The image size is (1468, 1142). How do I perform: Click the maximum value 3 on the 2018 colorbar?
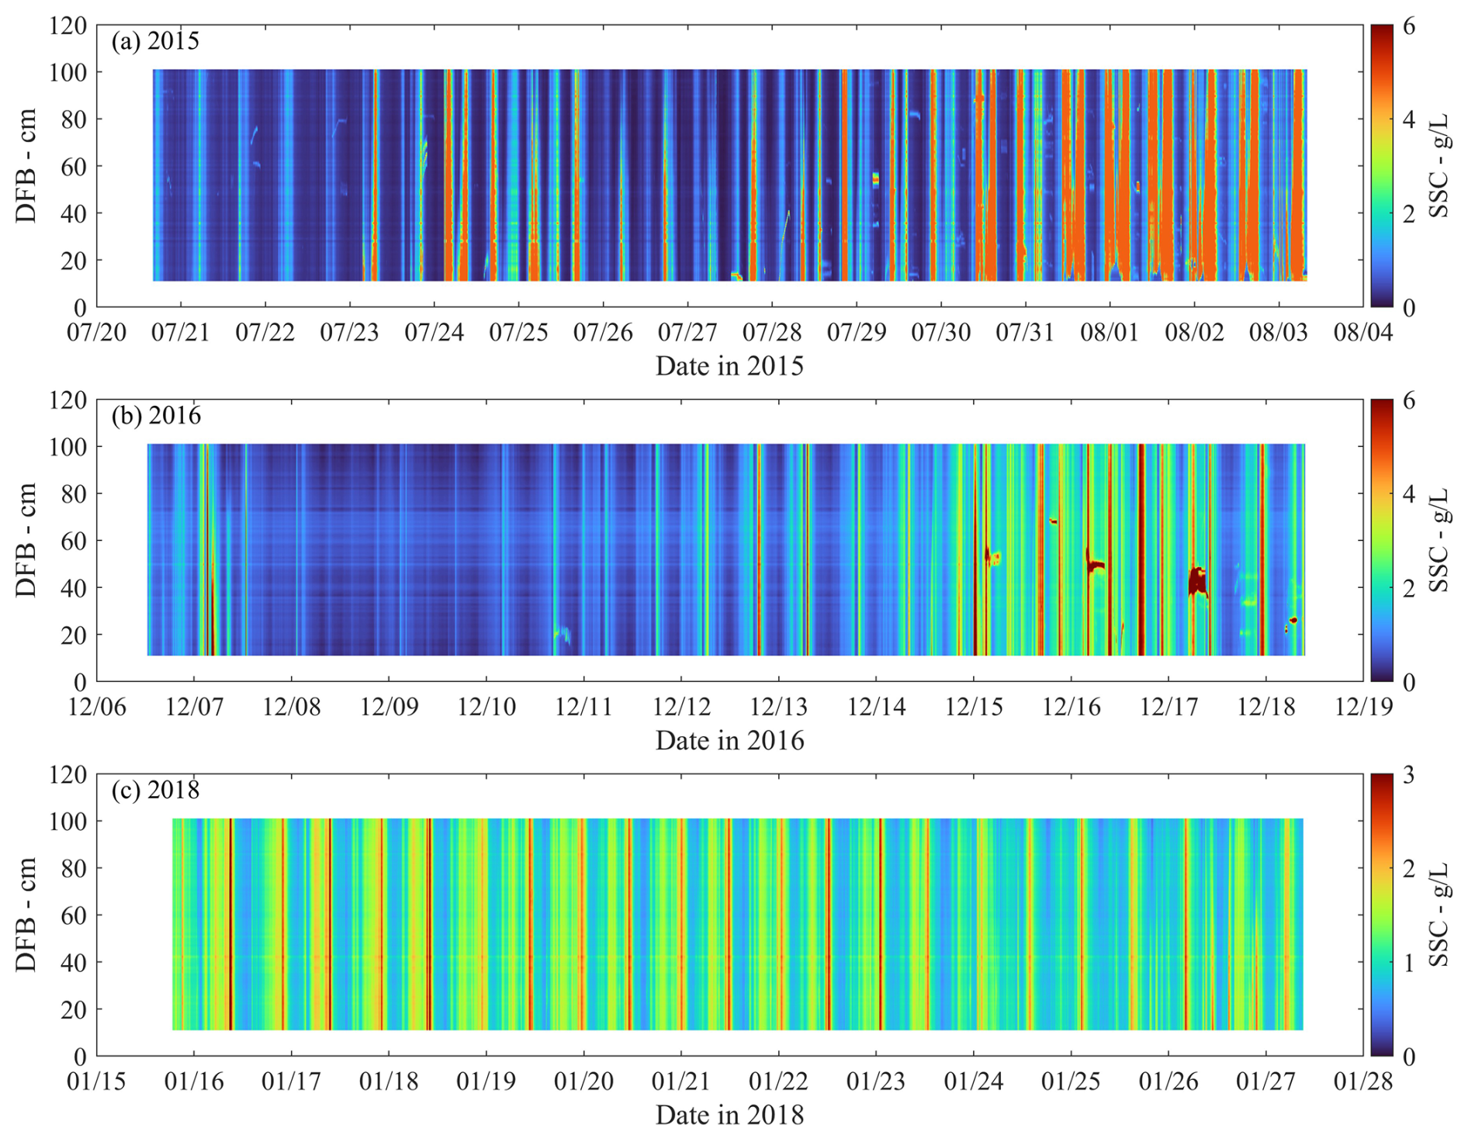point(1408,775)
